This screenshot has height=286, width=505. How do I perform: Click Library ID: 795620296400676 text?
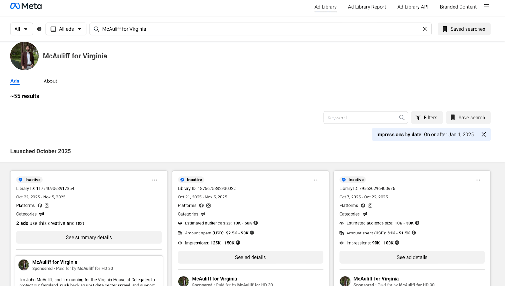click(367, 189)
